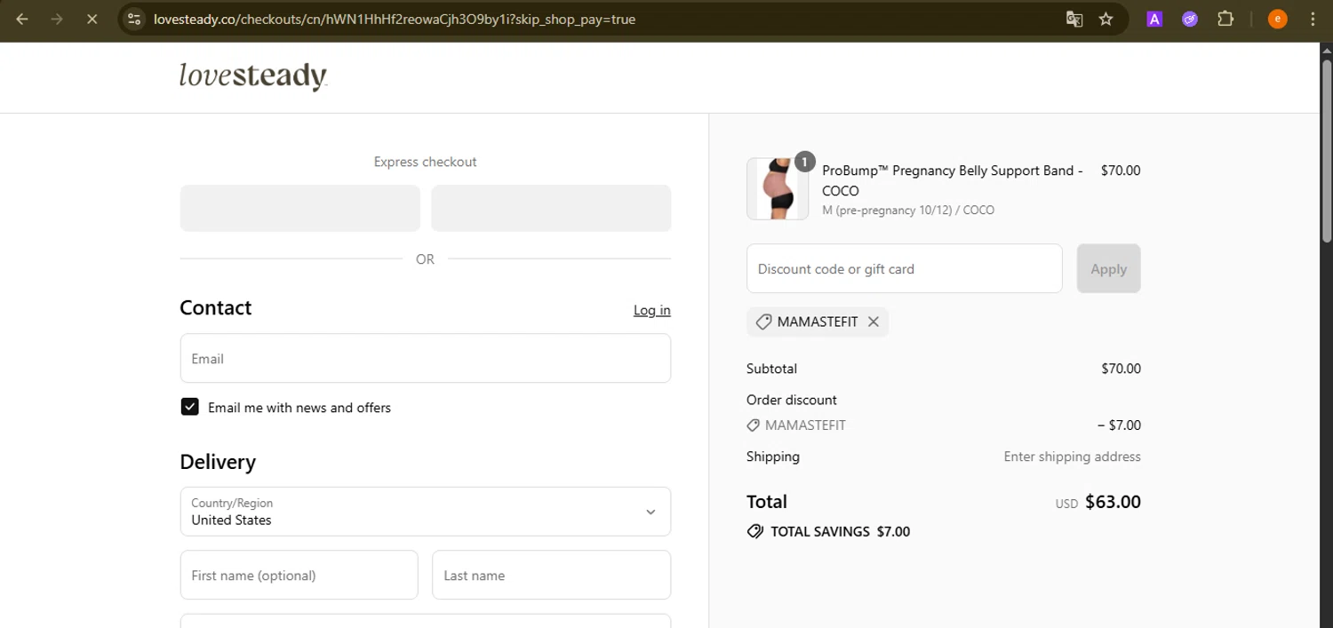Click the second express checkout button

click(551, 208)
